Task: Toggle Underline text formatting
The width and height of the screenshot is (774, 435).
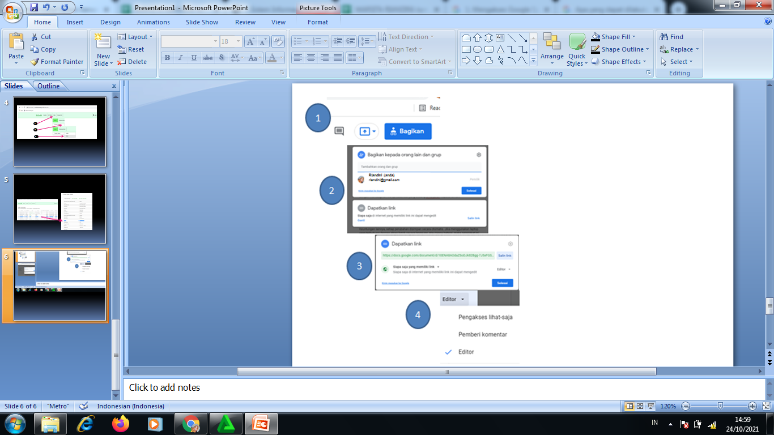Action: pos(194,58)
